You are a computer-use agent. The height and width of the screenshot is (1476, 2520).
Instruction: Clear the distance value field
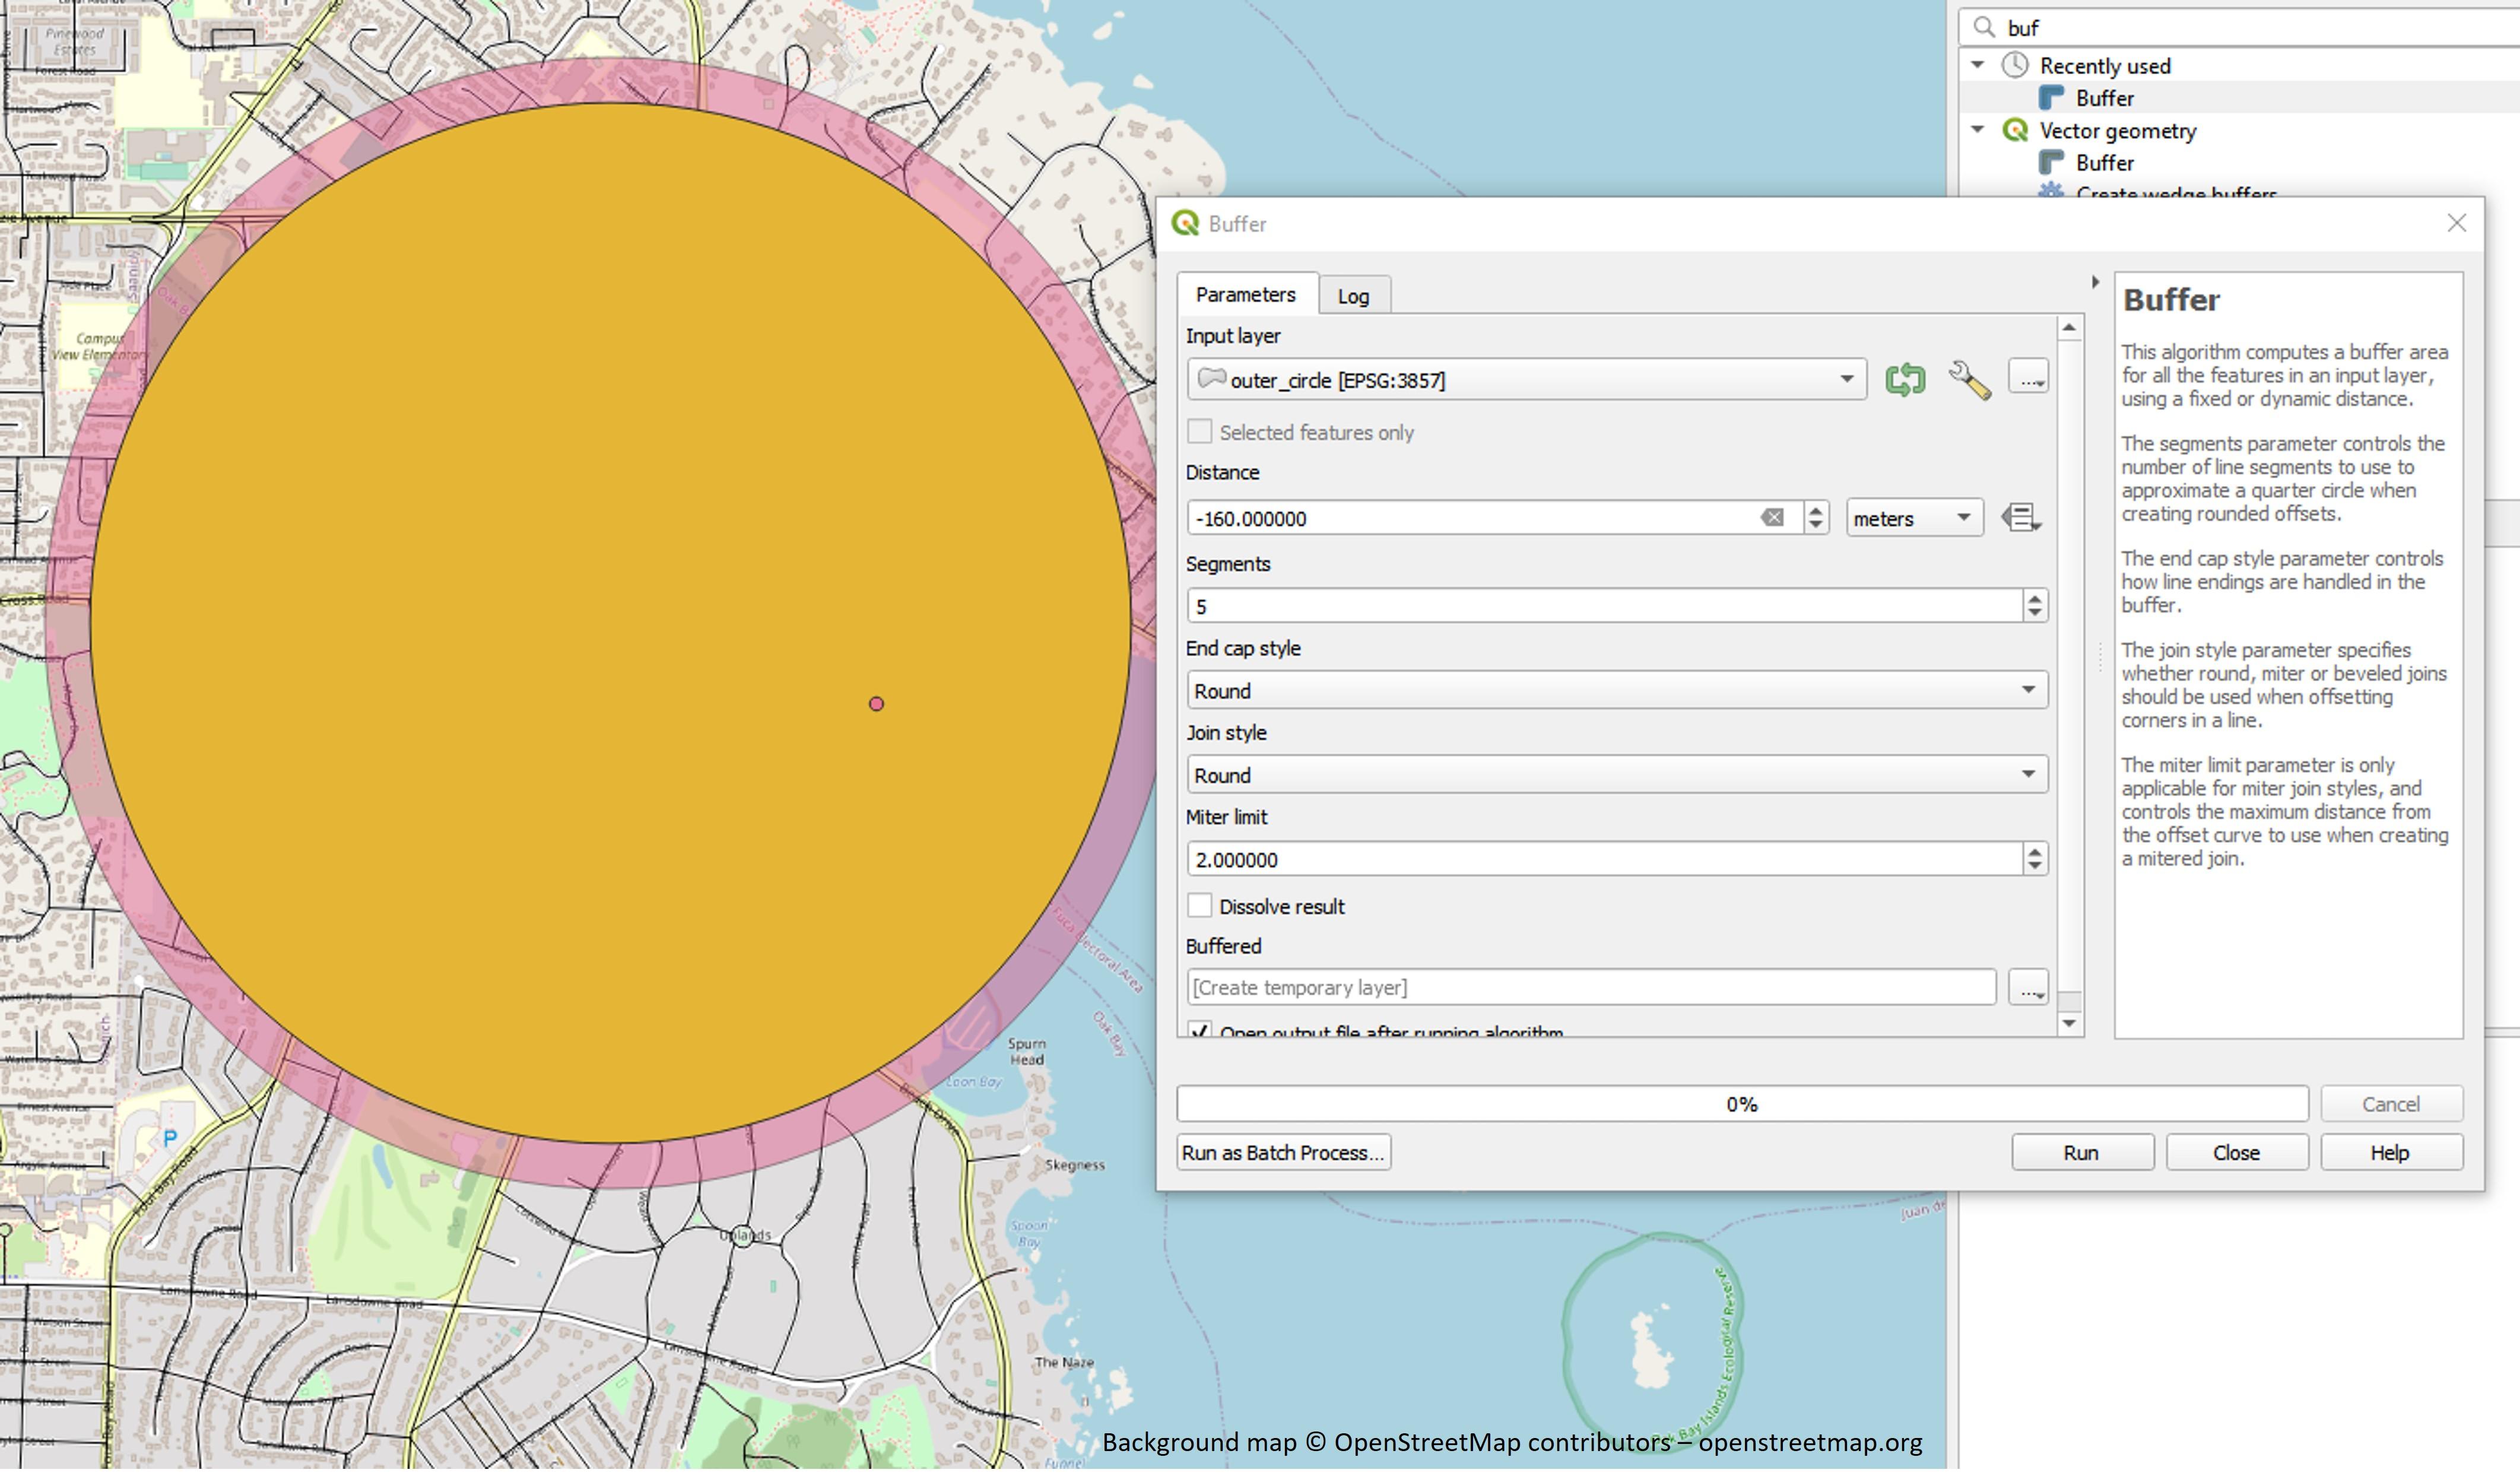pyautogui.click(x=1772, y=518)
